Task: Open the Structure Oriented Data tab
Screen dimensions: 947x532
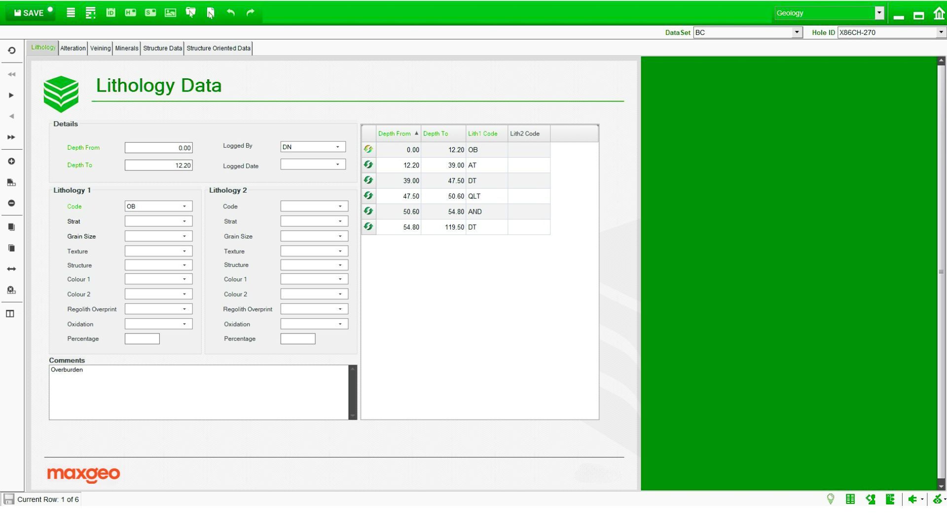Action: click(x=218, y=48)
